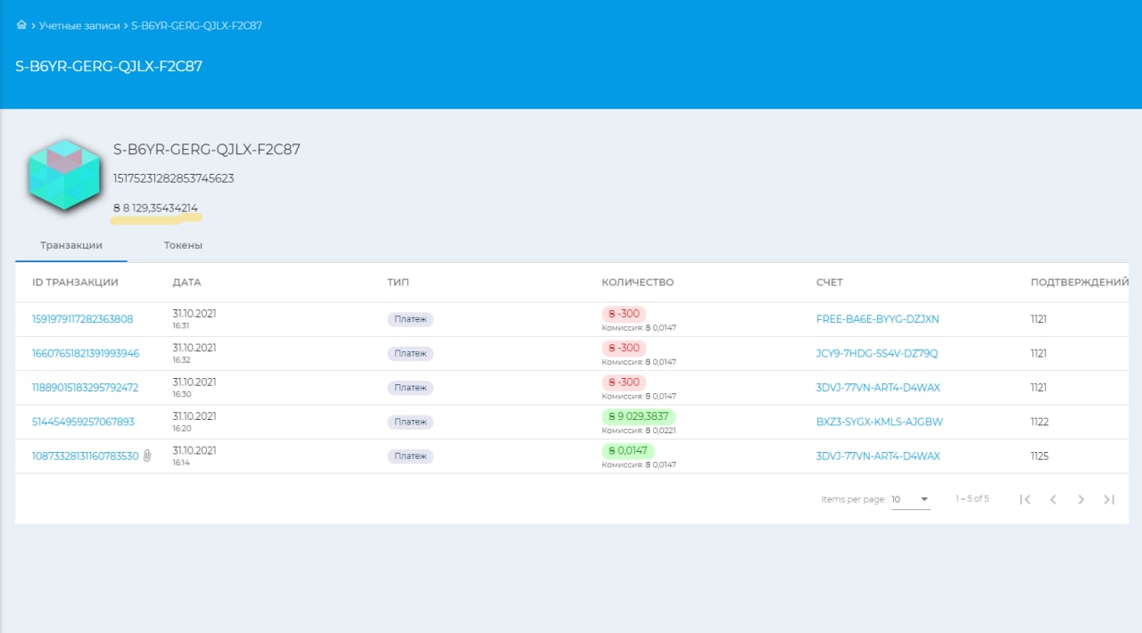1142x633 pixels.
Task: Click the Платеж badge in 16:14 row
Action: [410, 456]
